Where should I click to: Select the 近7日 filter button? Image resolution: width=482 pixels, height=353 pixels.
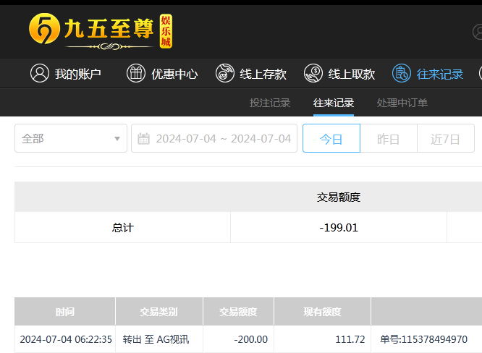(446, 138)
